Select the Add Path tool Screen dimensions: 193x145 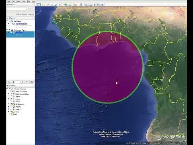coord(52,4)
